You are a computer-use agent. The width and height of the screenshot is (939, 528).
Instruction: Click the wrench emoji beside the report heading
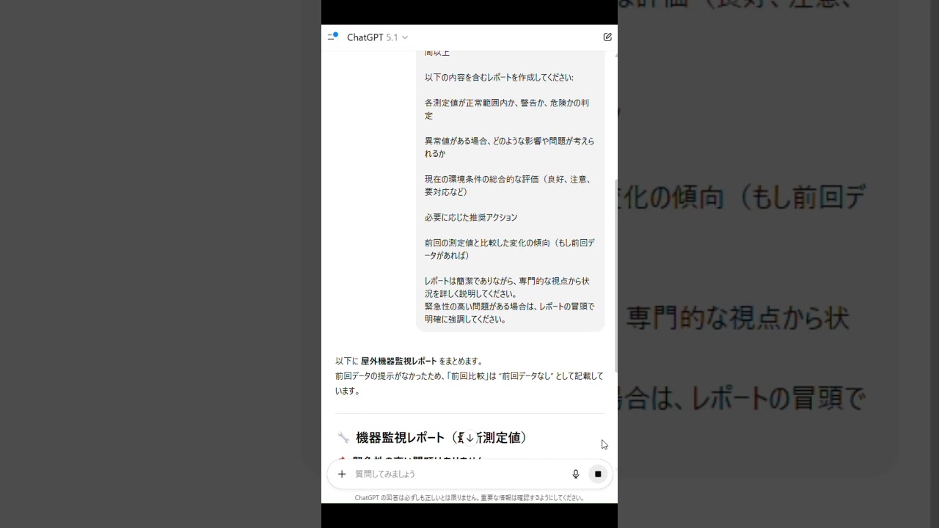343,438
